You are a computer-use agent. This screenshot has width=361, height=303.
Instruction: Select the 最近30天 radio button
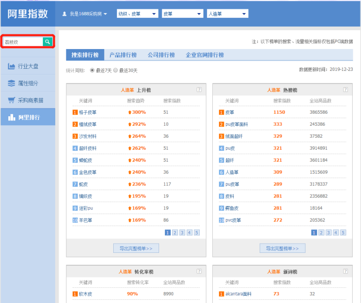click(115, 70)
